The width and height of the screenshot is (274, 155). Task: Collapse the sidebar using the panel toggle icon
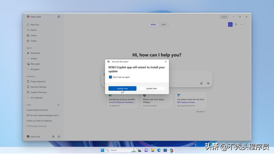click(x=59, y=17)
